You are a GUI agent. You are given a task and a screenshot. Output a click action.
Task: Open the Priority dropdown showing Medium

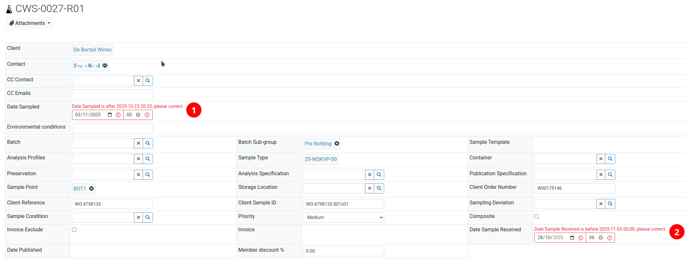[343, 217]
